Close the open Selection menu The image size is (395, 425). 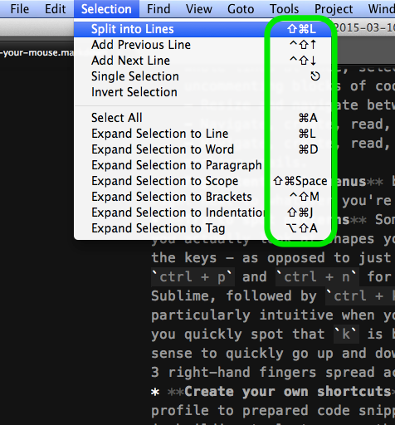click(106, 9)
